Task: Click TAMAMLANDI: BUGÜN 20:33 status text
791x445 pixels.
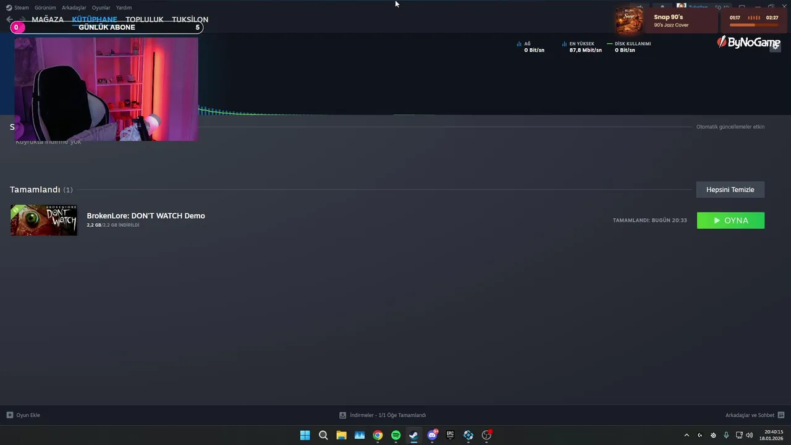Action: pyautogui.click(x=649, y=220)
